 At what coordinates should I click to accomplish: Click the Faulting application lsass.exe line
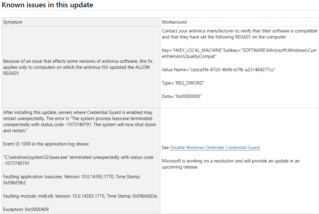point(72,180)
